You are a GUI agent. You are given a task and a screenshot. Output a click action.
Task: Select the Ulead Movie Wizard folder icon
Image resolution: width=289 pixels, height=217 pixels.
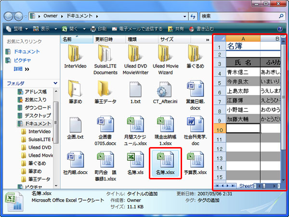click(166, 54)
